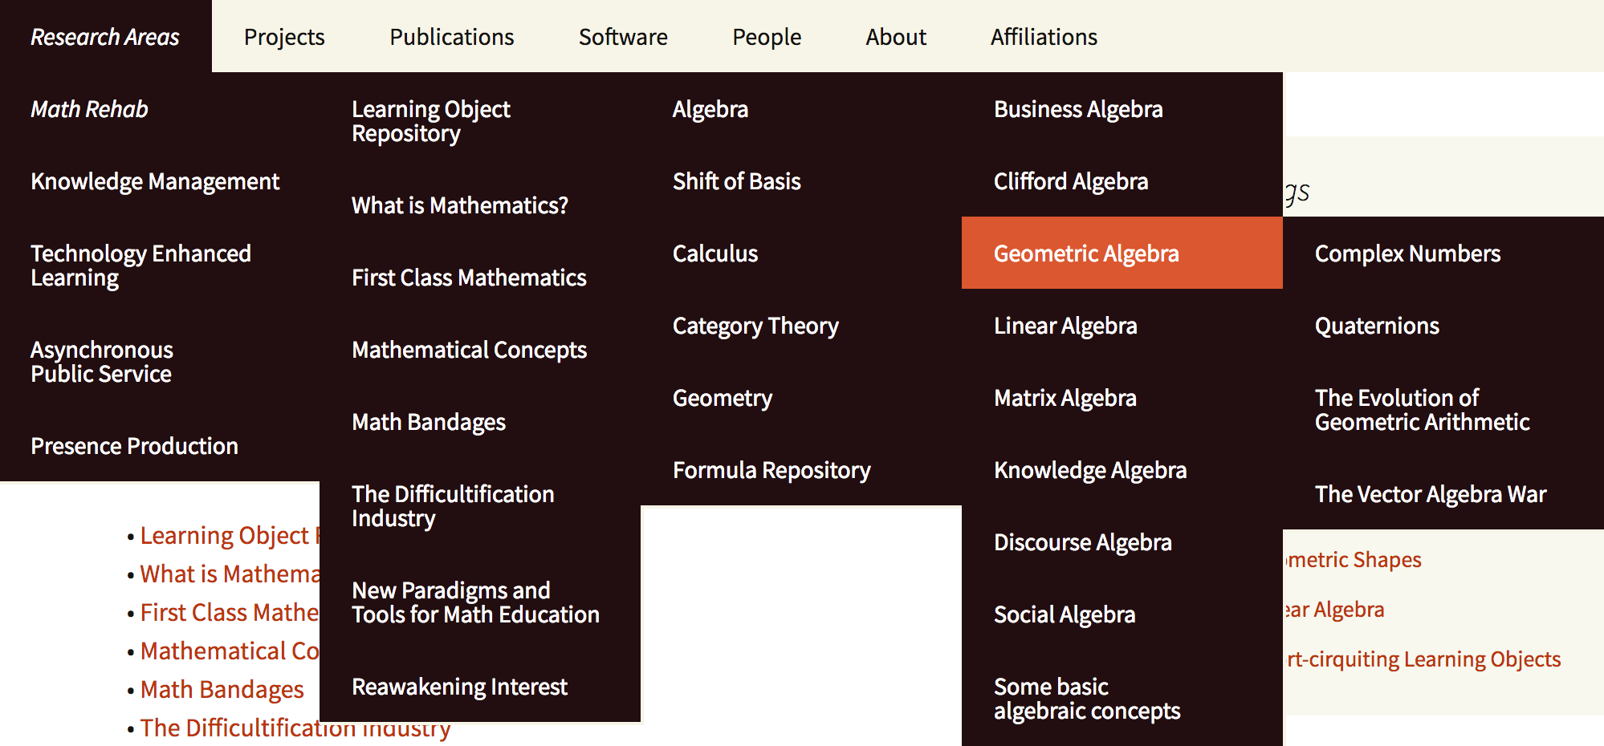Screen dimensions: 1604x746
Task: Select Math Rehab submenu entry
Action: click(x=89, y=109)
